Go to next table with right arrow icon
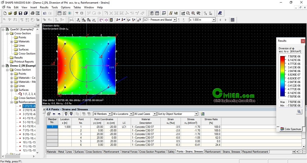The image size is (307, 163). pos(59,114)
